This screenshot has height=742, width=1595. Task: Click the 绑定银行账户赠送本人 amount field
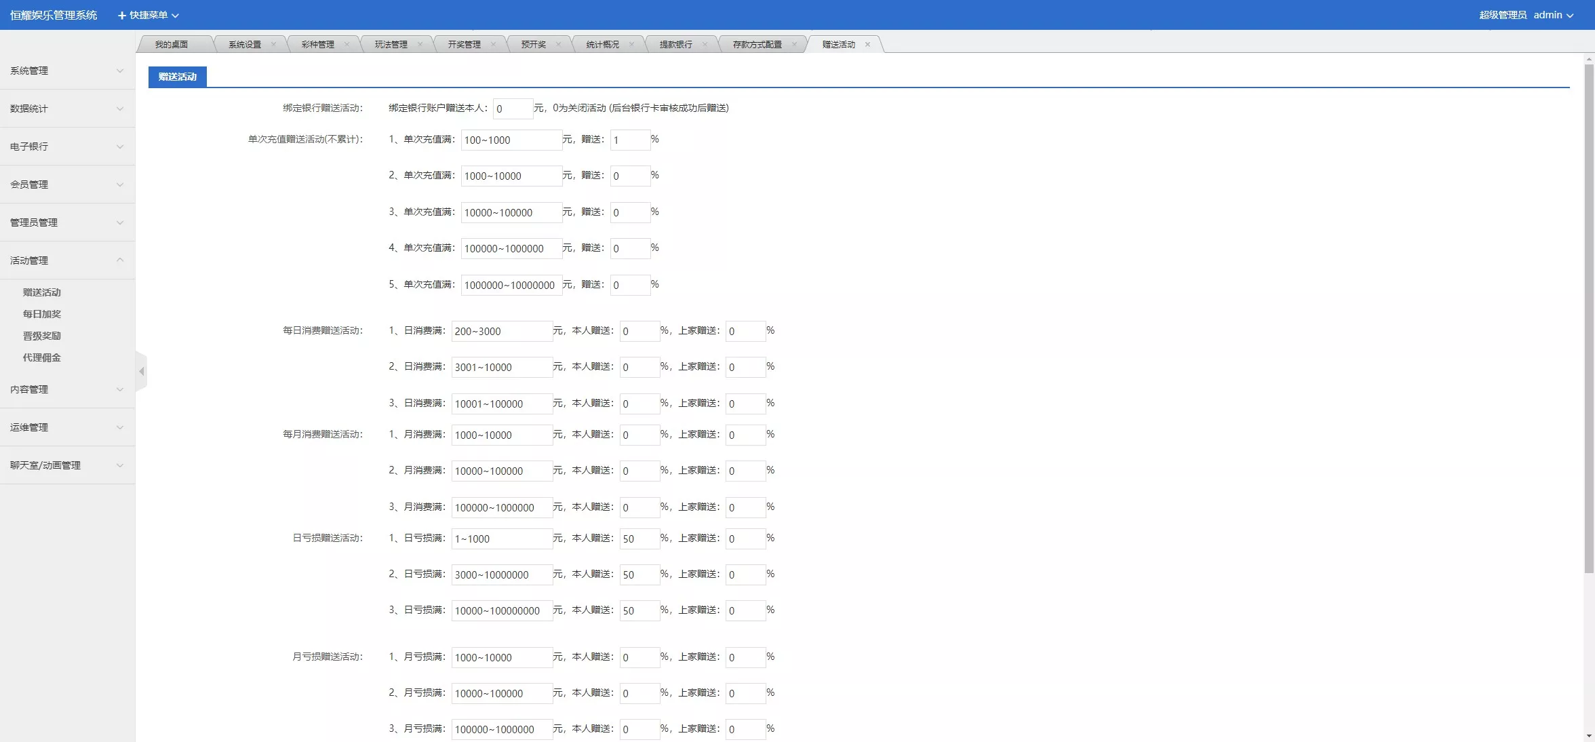pyautogui.click(x=512, y=109)
